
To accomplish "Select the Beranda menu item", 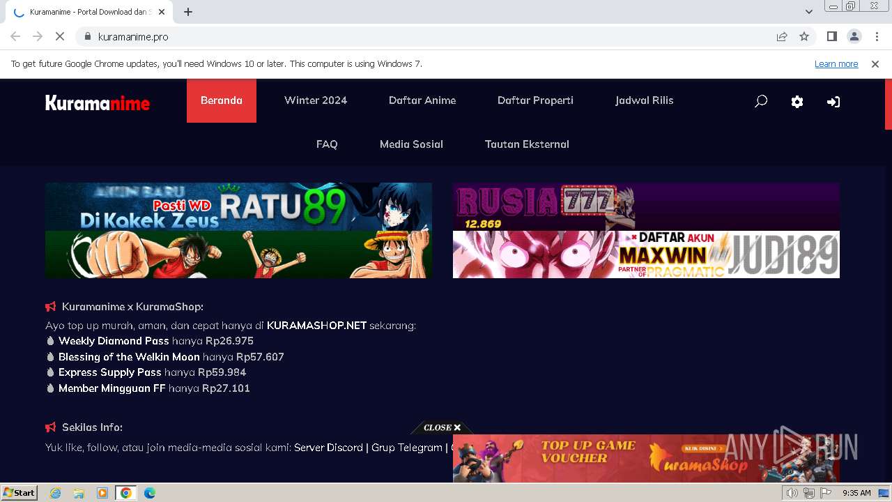I will pyautogui.click(x=222, y=100).
